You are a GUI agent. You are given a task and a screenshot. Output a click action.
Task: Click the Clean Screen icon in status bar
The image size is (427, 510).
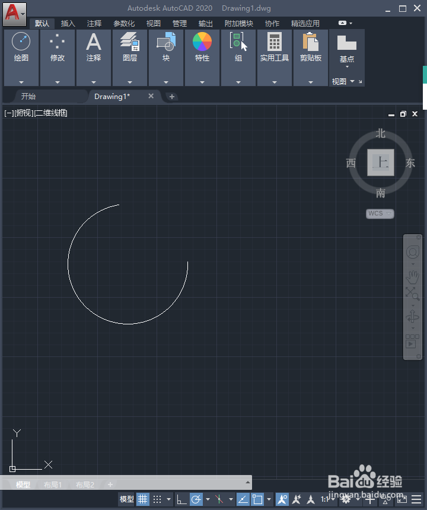pyautogui.click(x=402, y=499)
